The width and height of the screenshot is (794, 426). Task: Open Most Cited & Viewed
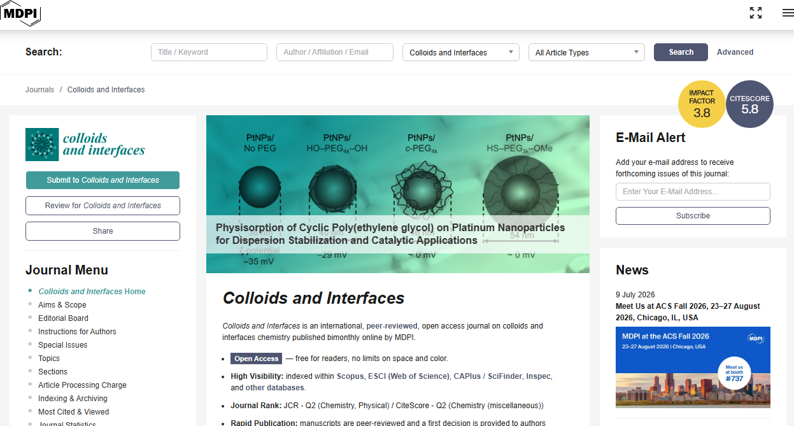tap(73, 412)
